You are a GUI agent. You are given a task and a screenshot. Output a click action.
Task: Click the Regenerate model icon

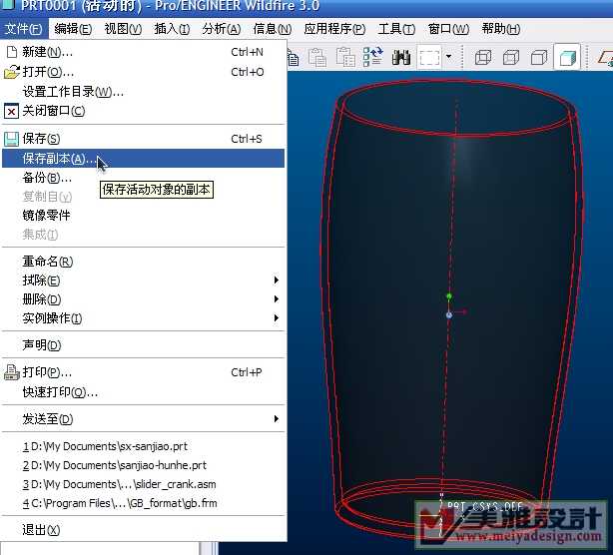[373, 57]
